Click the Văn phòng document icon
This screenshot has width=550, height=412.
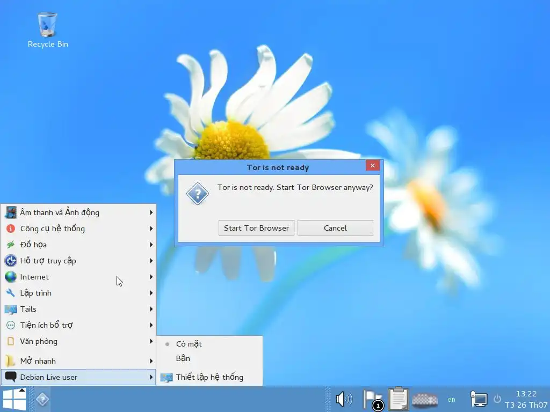tap(11, 341)
